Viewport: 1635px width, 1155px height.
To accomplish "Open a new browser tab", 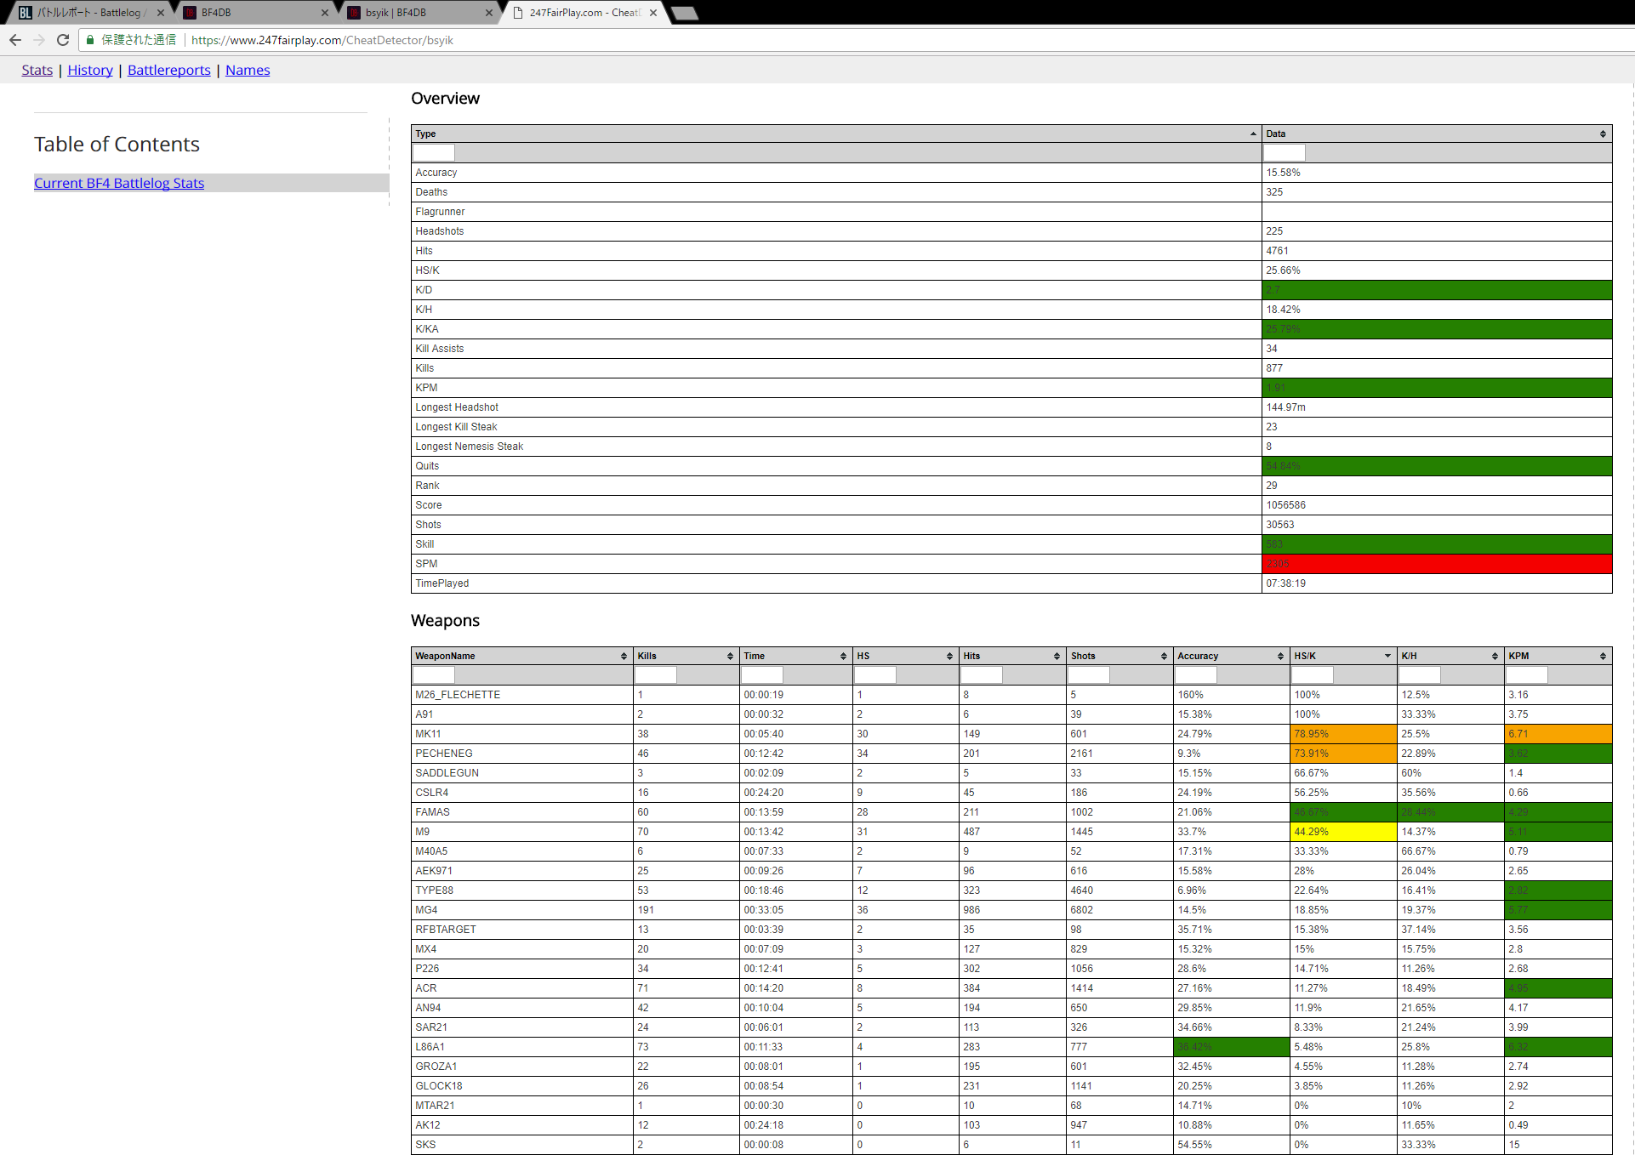I will click(685, 13).
